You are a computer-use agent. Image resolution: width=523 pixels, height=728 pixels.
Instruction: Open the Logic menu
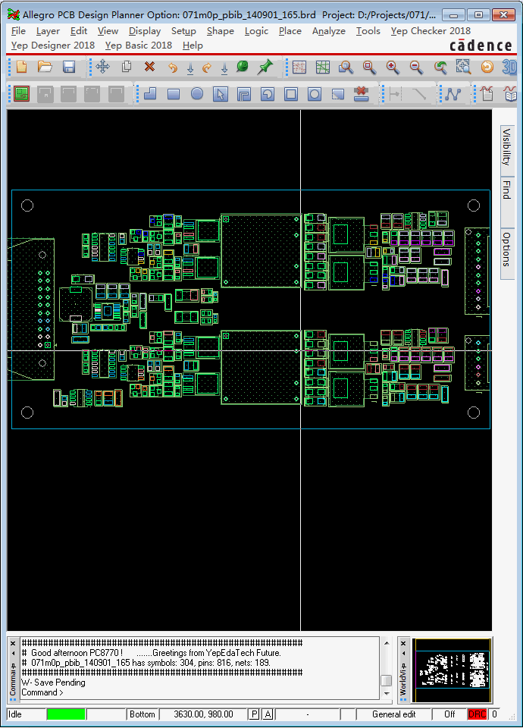coord(257,31)
